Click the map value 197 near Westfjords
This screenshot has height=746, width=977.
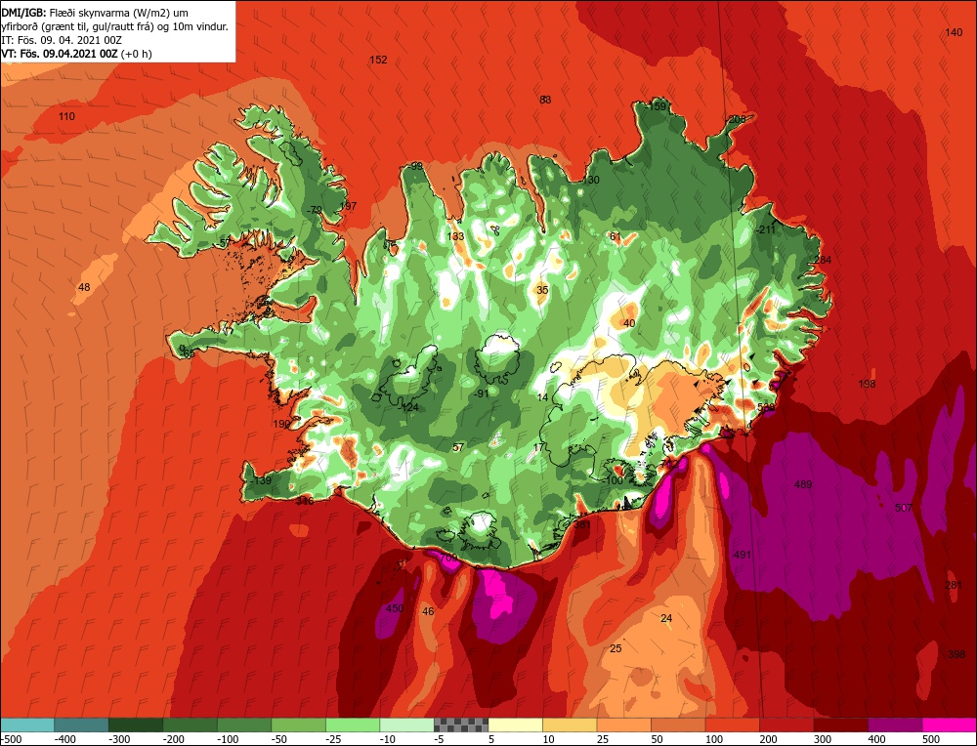pyautogui.click(x=349, y=206)
